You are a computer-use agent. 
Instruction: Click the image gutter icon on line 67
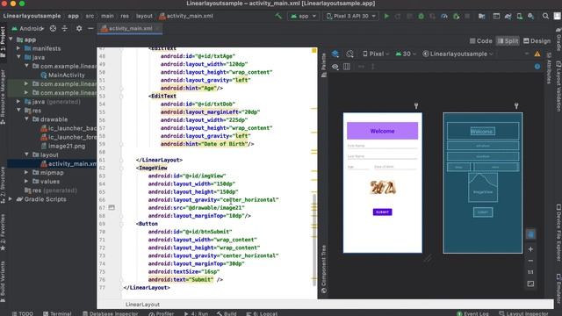112,207
